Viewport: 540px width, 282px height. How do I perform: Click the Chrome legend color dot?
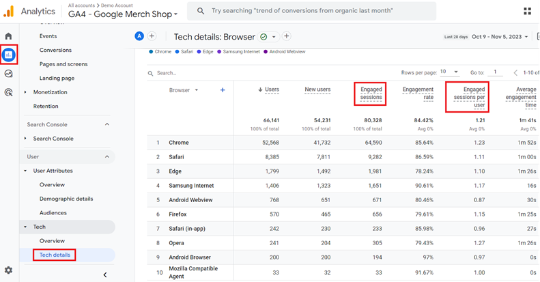151,52
